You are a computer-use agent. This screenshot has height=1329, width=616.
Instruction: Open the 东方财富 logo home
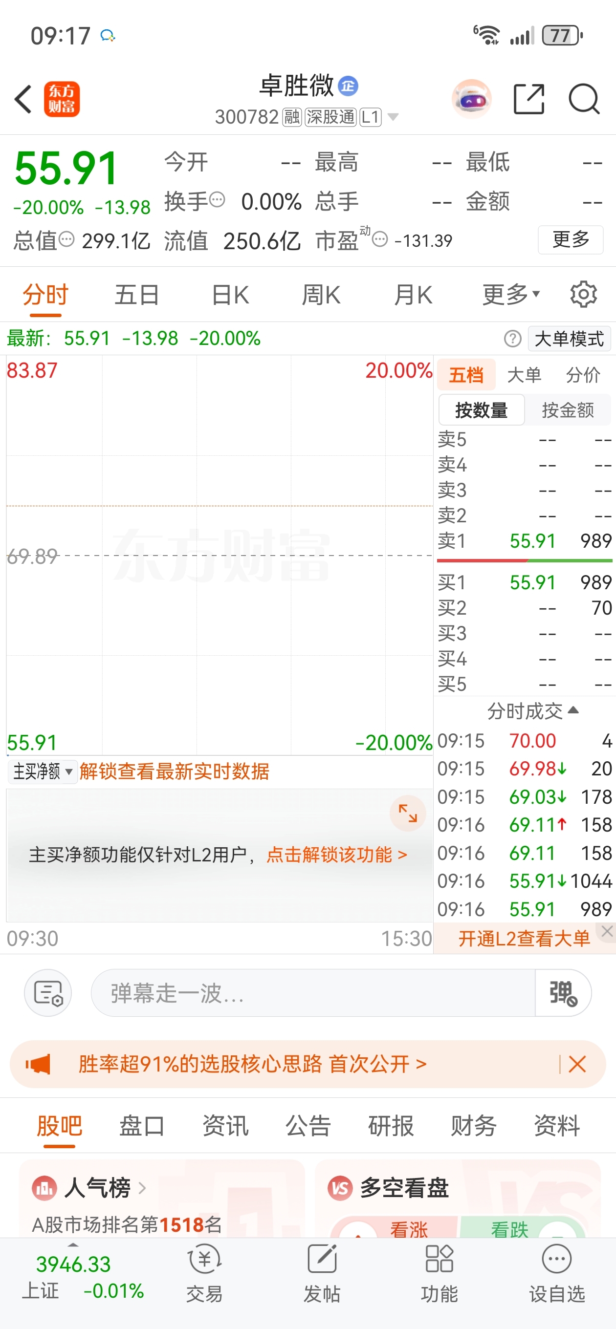[x=62, y=99]
